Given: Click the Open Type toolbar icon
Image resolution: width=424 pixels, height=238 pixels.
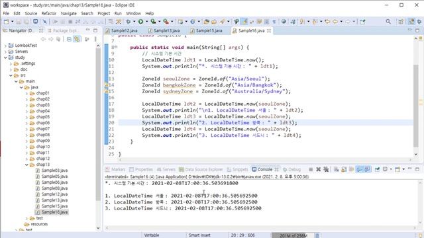Looking at the screenshot, I should (x=206, y=22).
